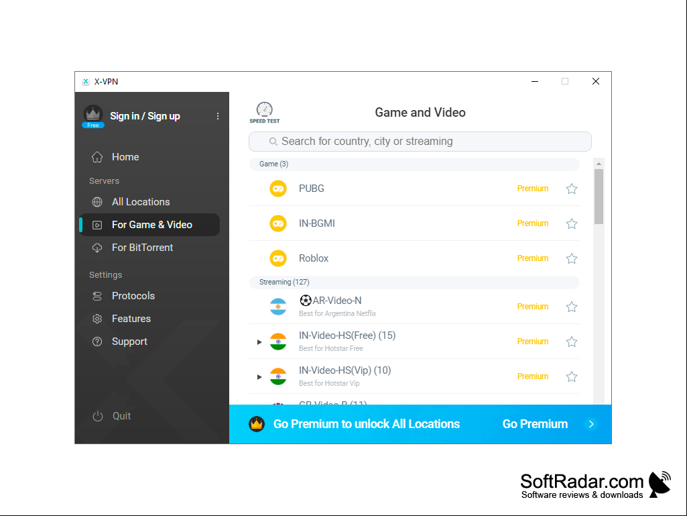Click the crown account avatar icon
The image size is (687, 516).
[93, 114]
